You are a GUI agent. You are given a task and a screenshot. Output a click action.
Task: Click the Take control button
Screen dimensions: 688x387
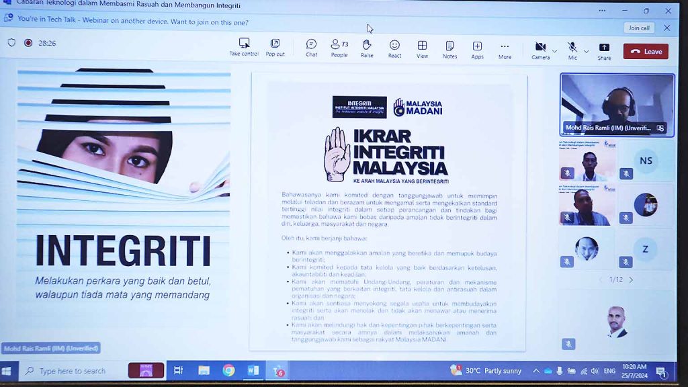pos(244,46)
